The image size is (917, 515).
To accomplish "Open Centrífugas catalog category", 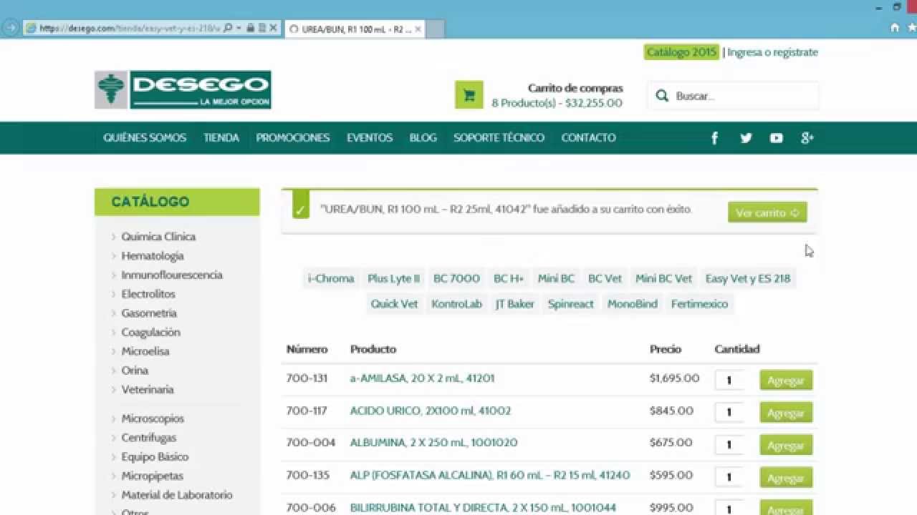I will pos(149,438).
